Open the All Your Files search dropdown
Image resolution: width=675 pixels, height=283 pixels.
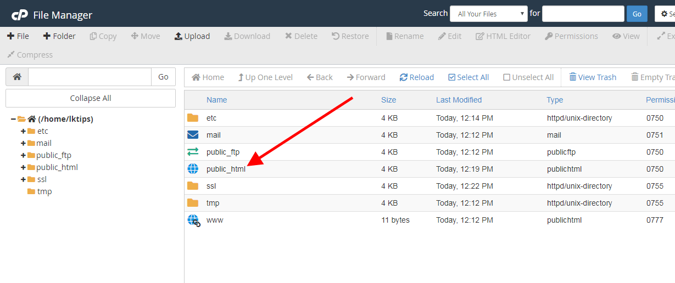[488, 14]
